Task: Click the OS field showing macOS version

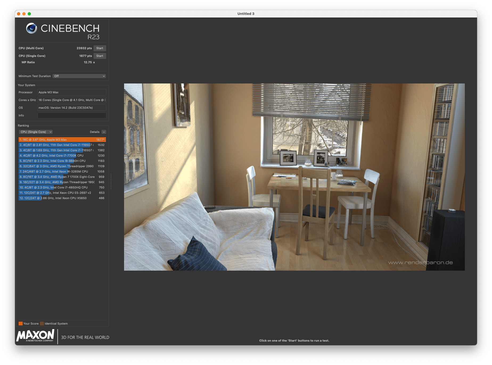Action: pos(72,108)
